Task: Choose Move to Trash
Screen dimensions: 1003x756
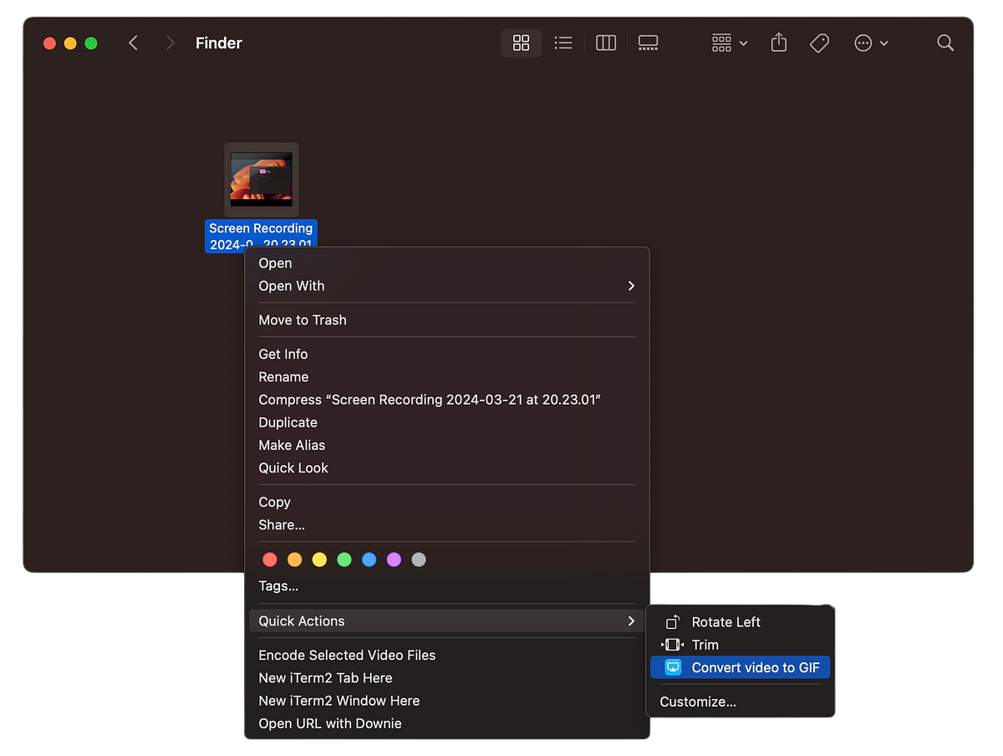Action: click(447, 320)
